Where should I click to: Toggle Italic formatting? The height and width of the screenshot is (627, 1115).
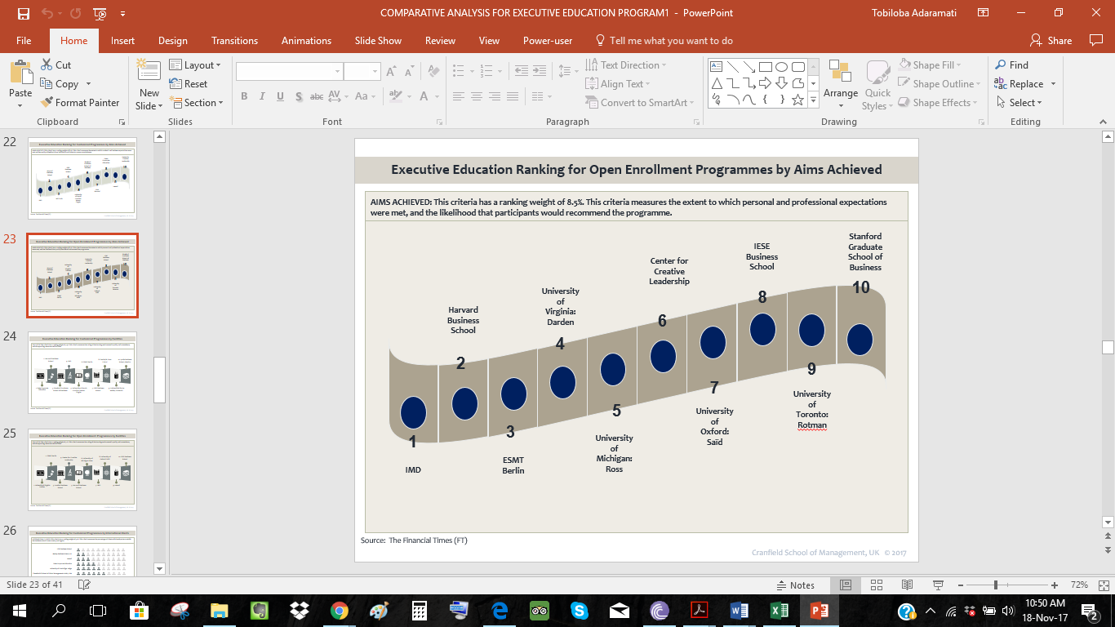[x=262, y=96]
